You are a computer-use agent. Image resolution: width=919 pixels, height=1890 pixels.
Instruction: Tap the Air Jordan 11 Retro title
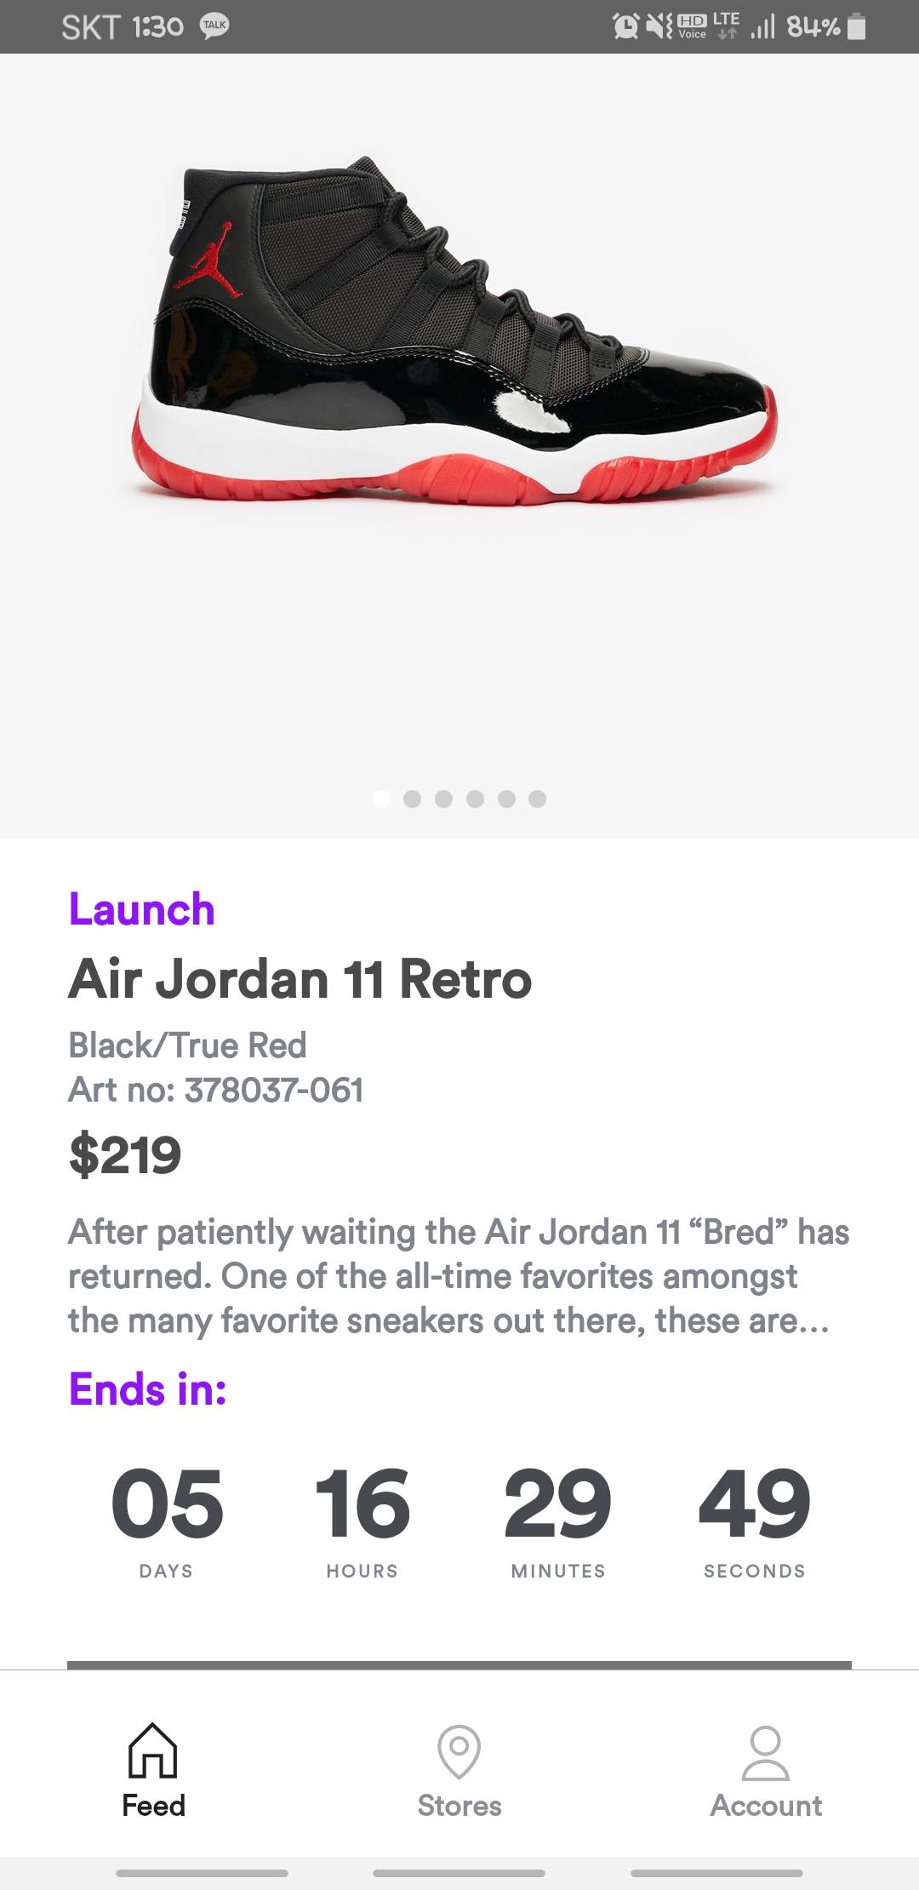(300, 979)
